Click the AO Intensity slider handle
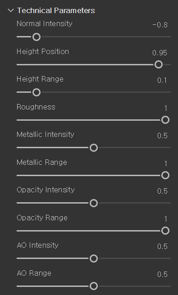178x295 pixels. coord(94,259)
